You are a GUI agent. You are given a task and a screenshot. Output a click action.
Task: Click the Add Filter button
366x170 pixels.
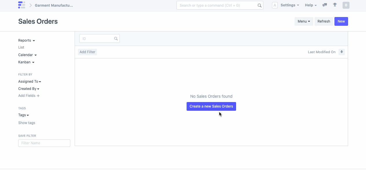[x=87, y=52]
